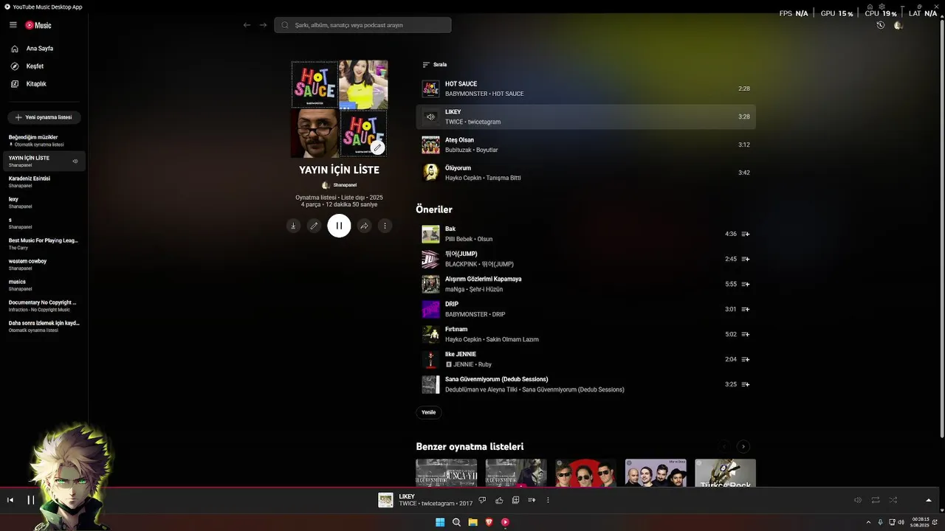Screen dimensions: 945x531
Task: Add Fırtınam to the playlist
Action: 746,334
